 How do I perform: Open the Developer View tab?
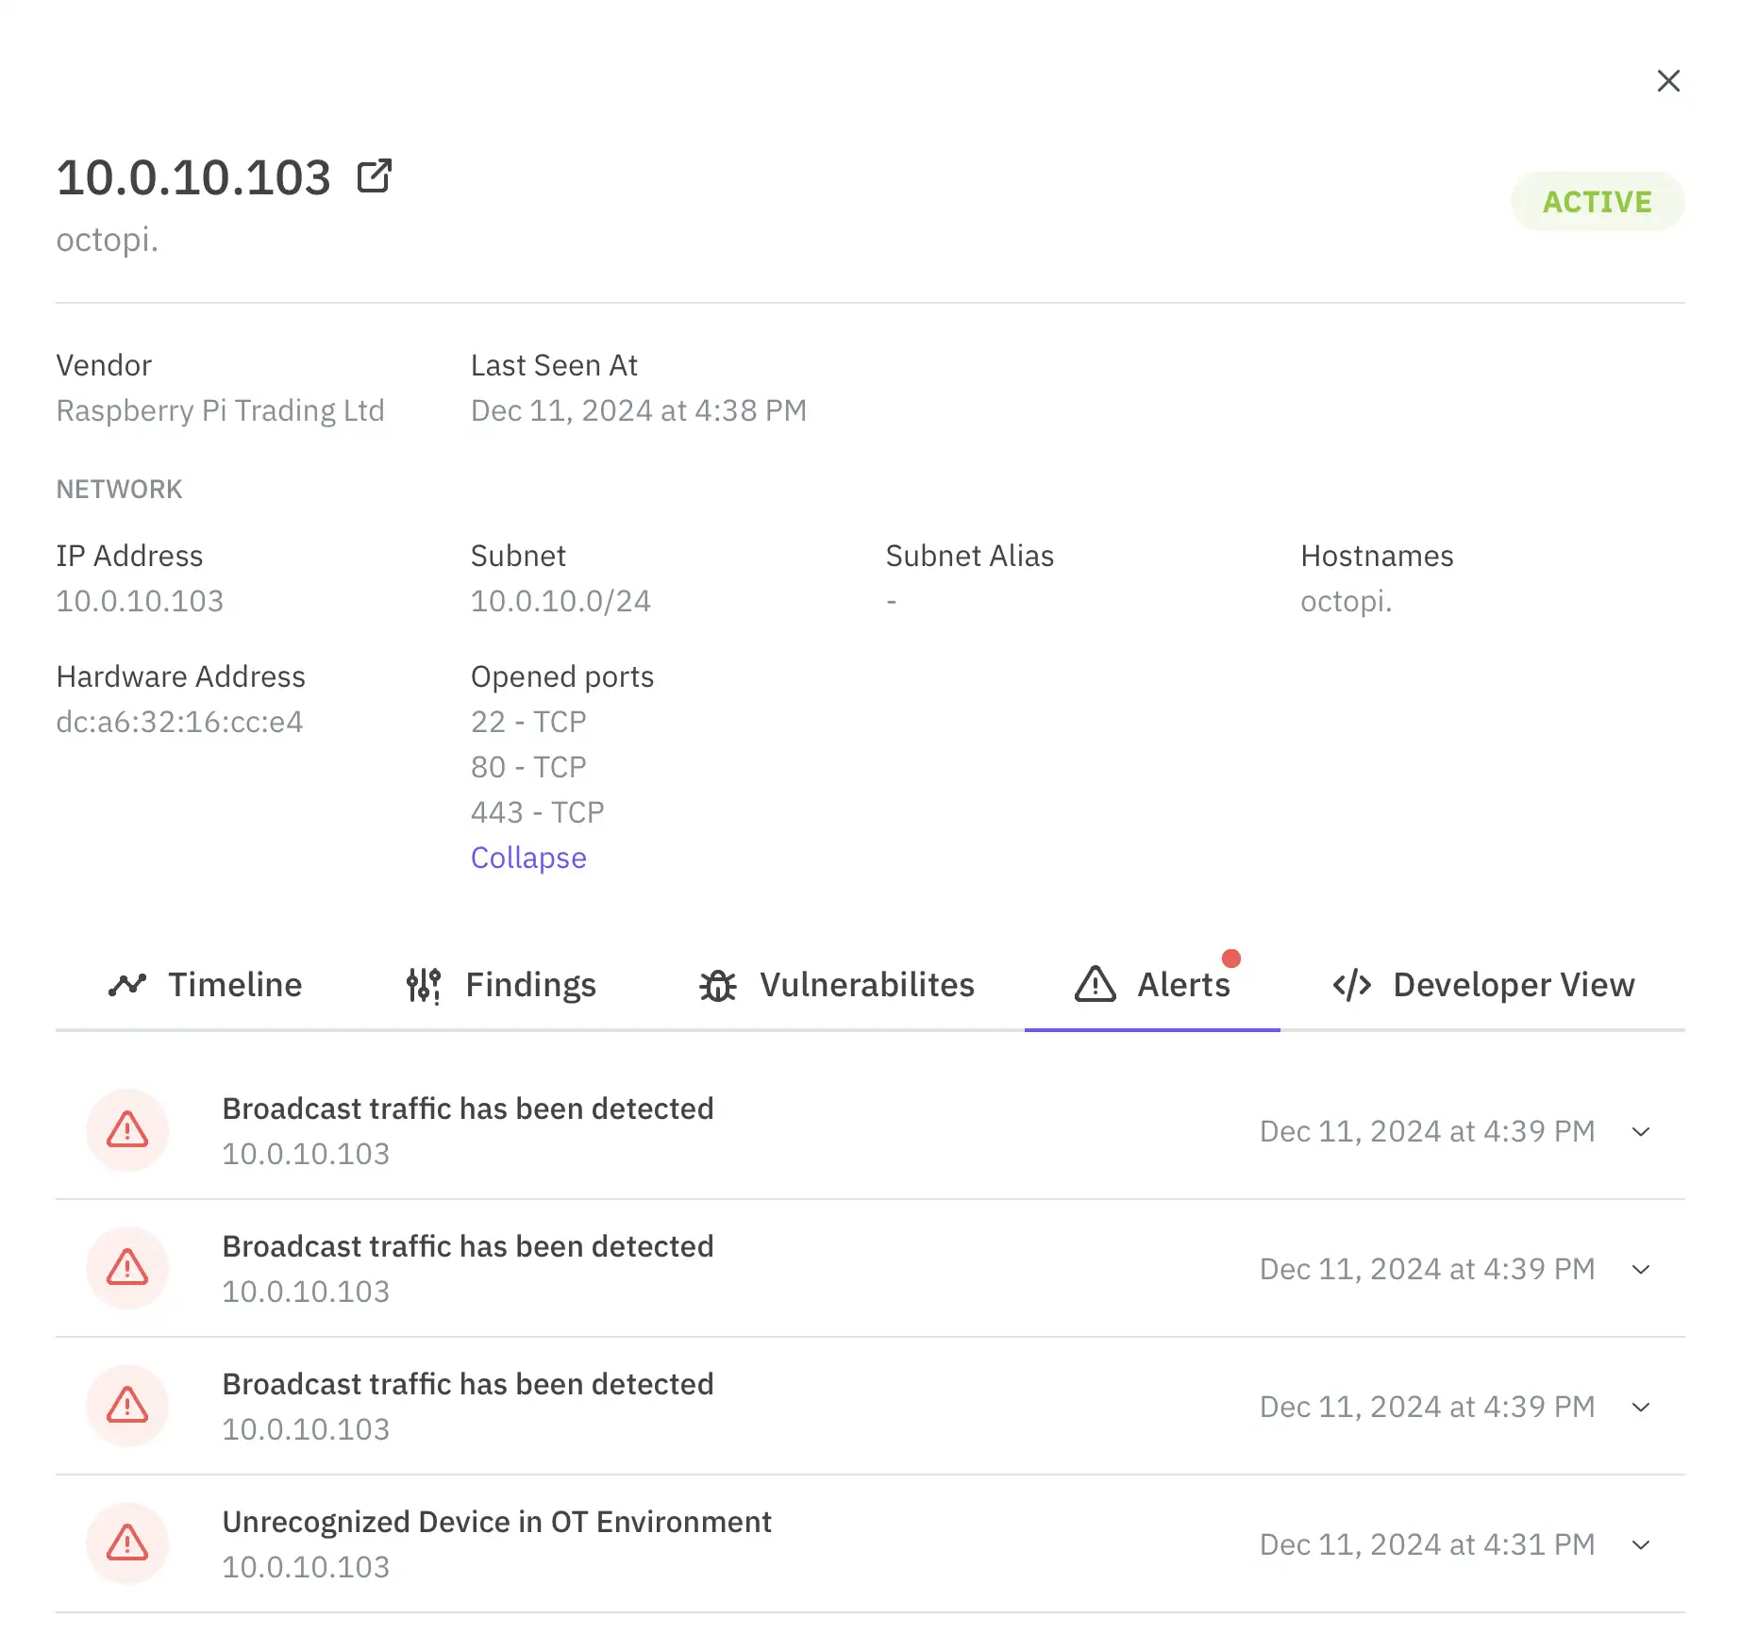1483,985
